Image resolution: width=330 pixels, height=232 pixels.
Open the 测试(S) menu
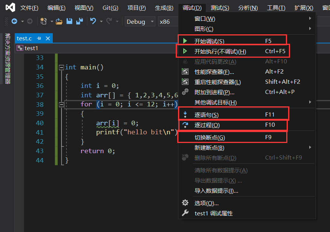click(x=220, y=8)
